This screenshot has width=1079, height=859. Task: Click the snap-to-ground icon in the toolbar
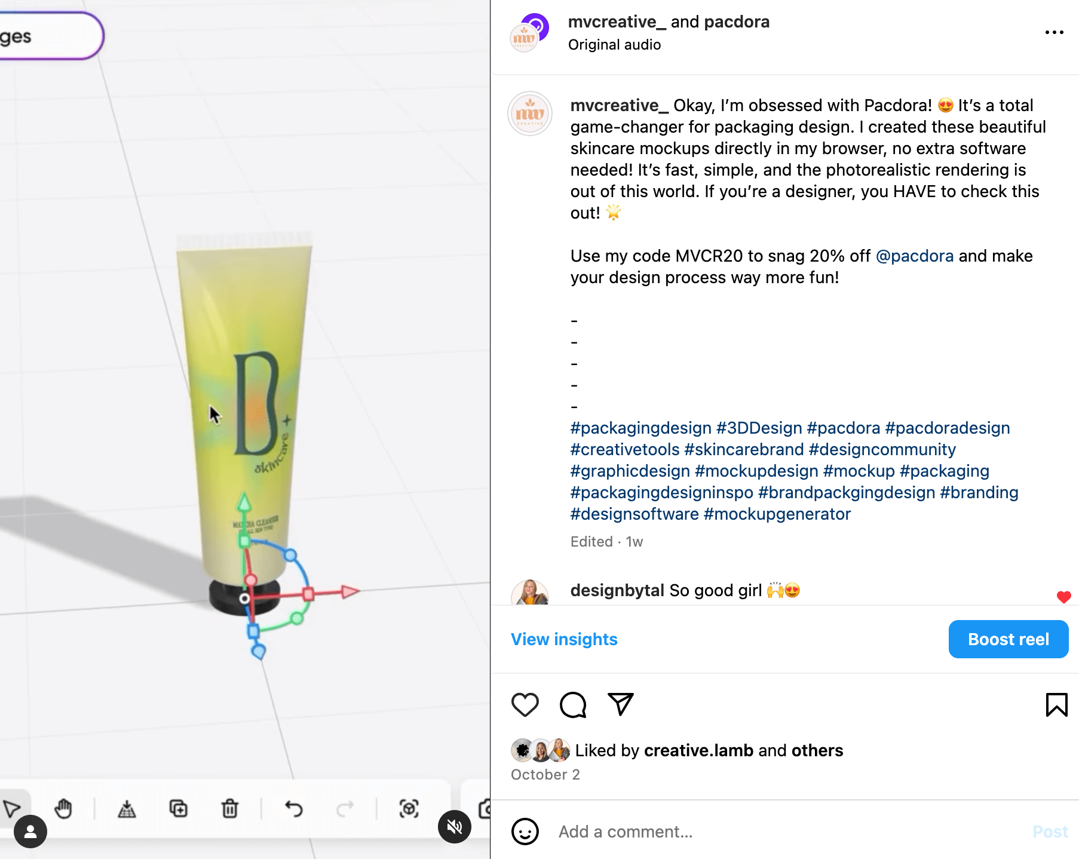pyautogui.click(x=127, y=809)
